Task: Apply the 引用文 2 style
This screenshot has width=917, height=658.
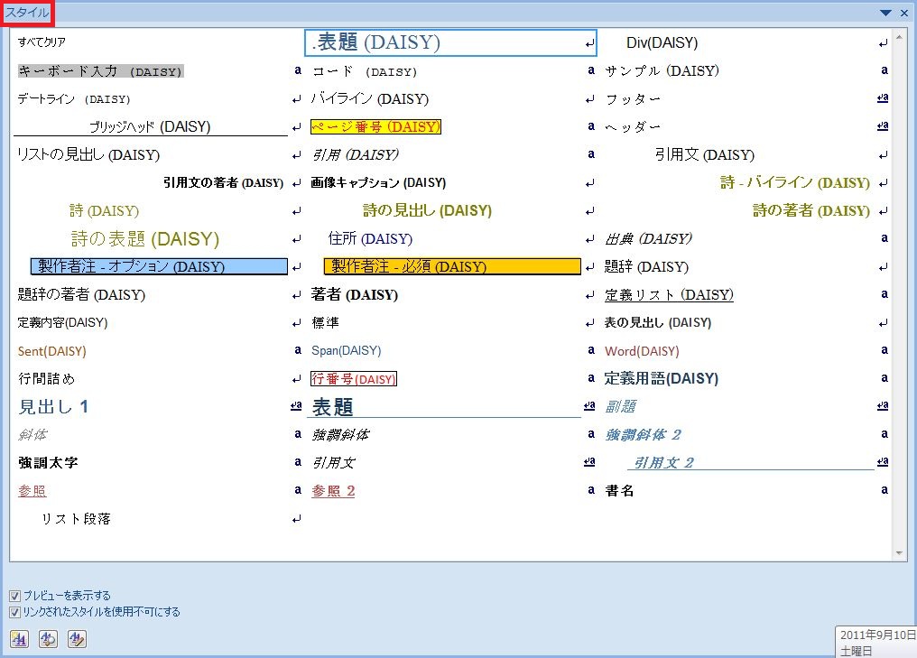Action: (666, 462)
